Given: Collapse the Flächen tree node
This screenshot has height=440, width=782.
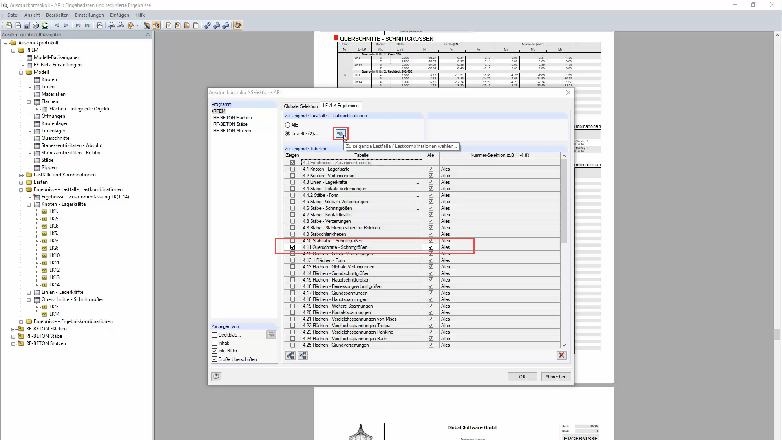Looking at the screenshot, I should pyautogui.click(x=29, y=101).
